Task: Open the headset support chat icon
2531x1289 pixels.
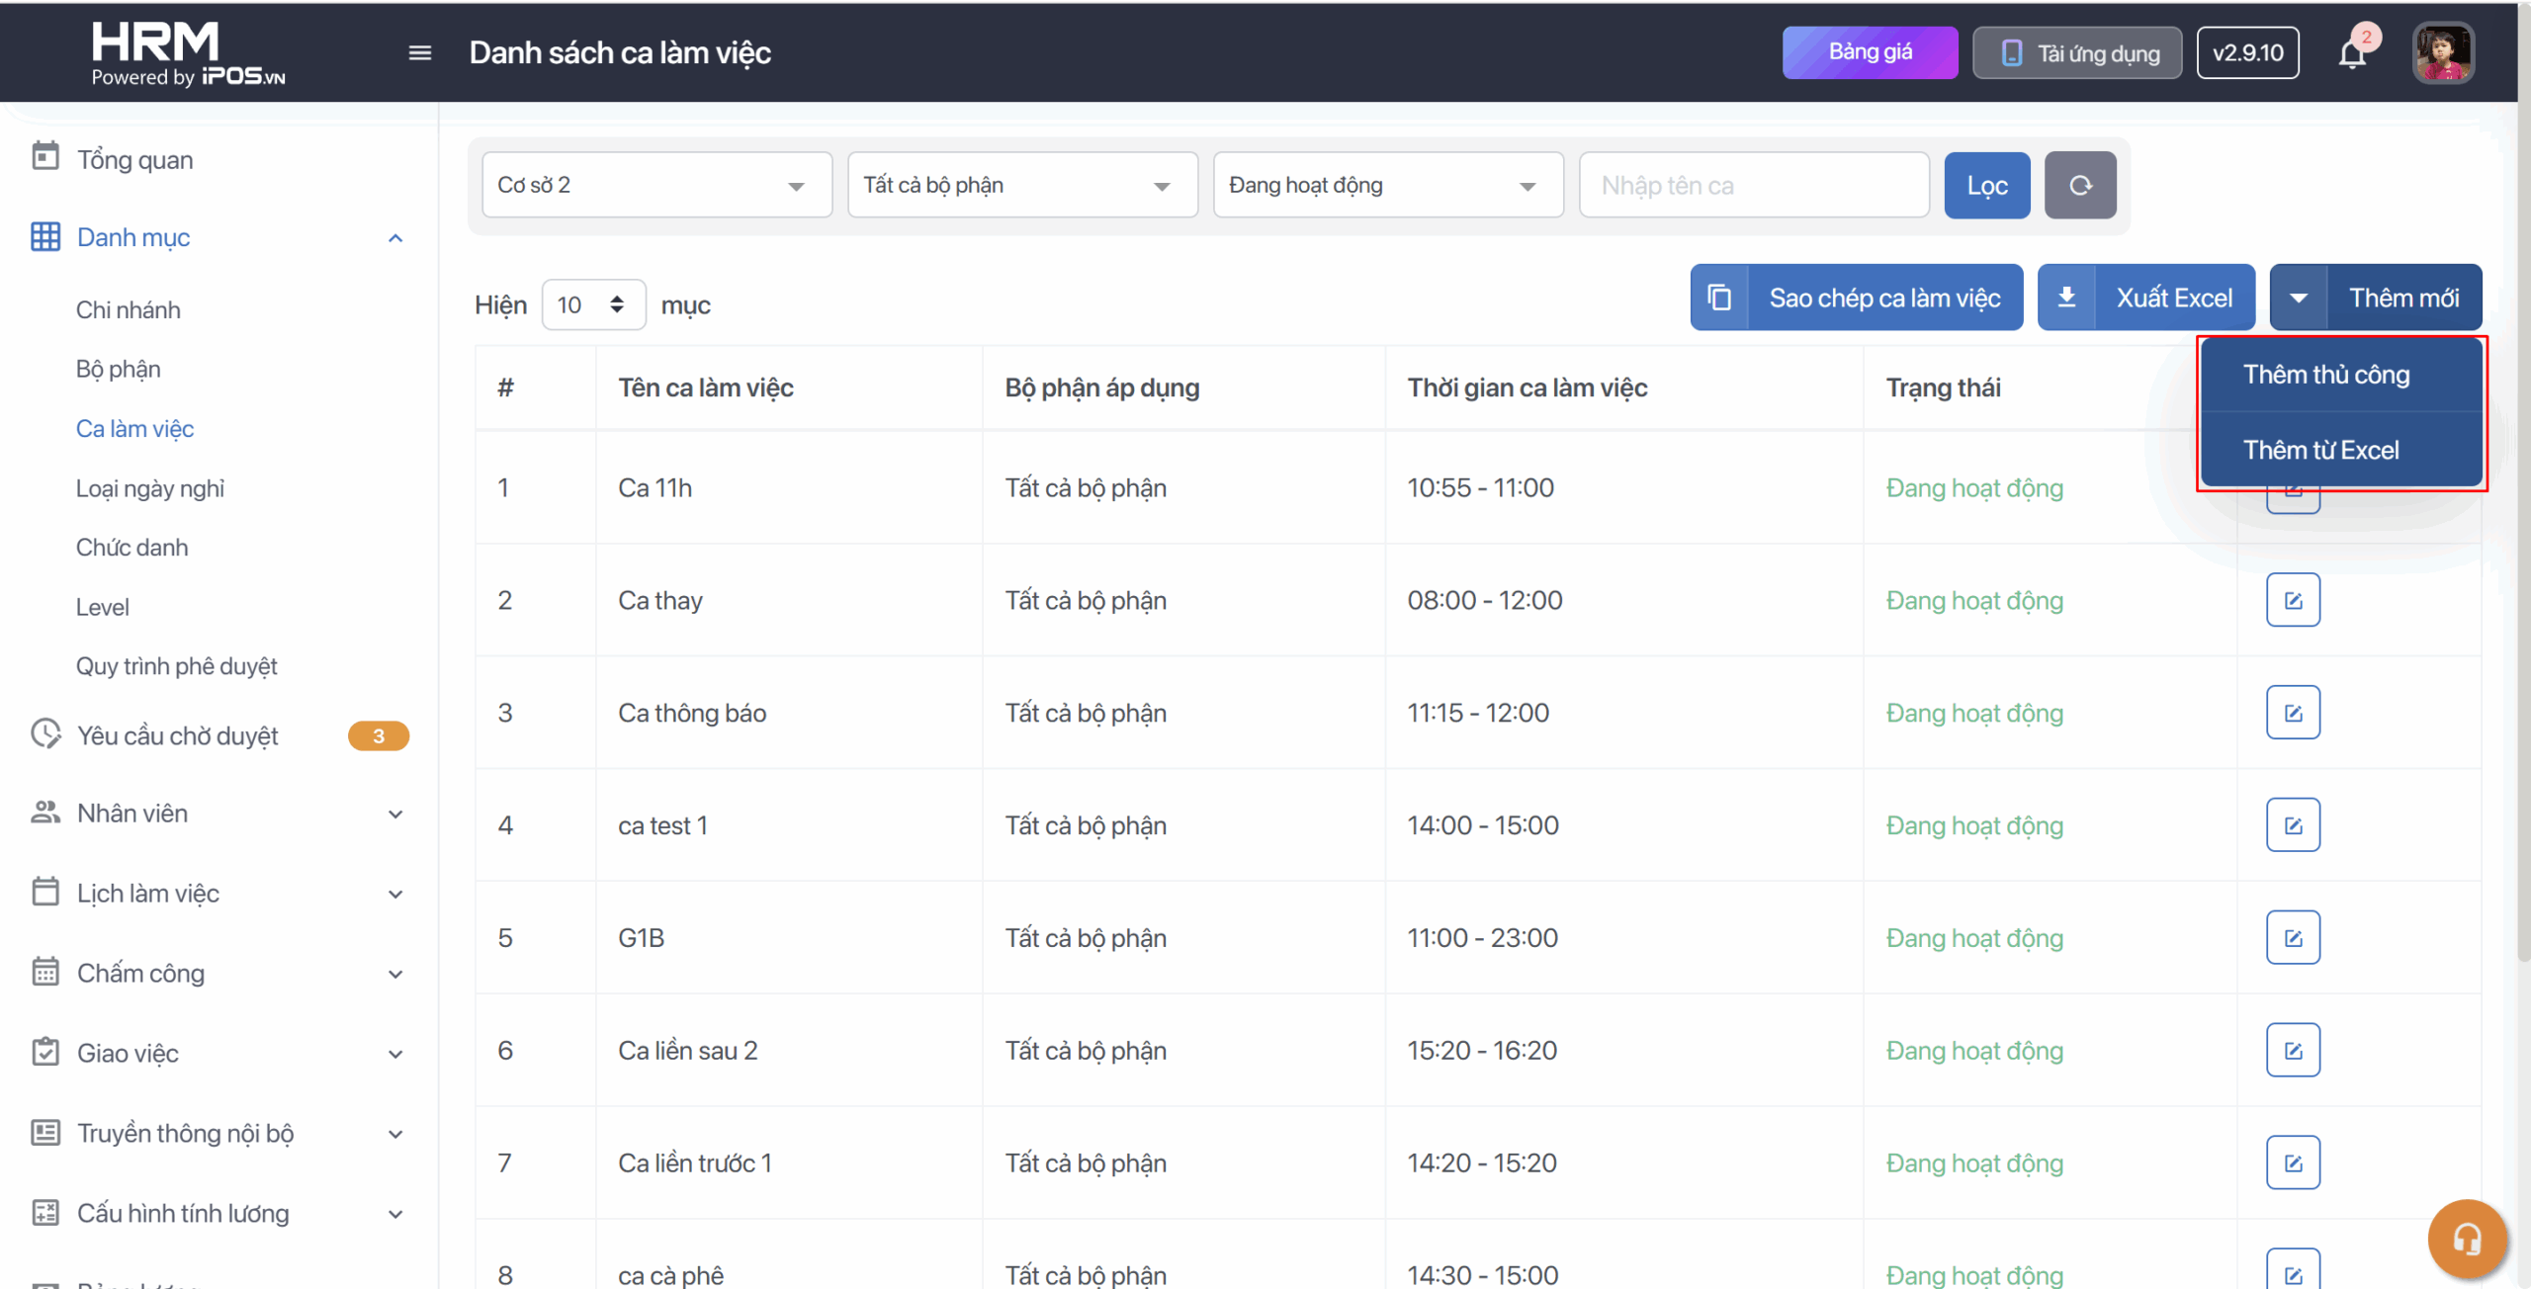Action: (x=2467, y=1239)
